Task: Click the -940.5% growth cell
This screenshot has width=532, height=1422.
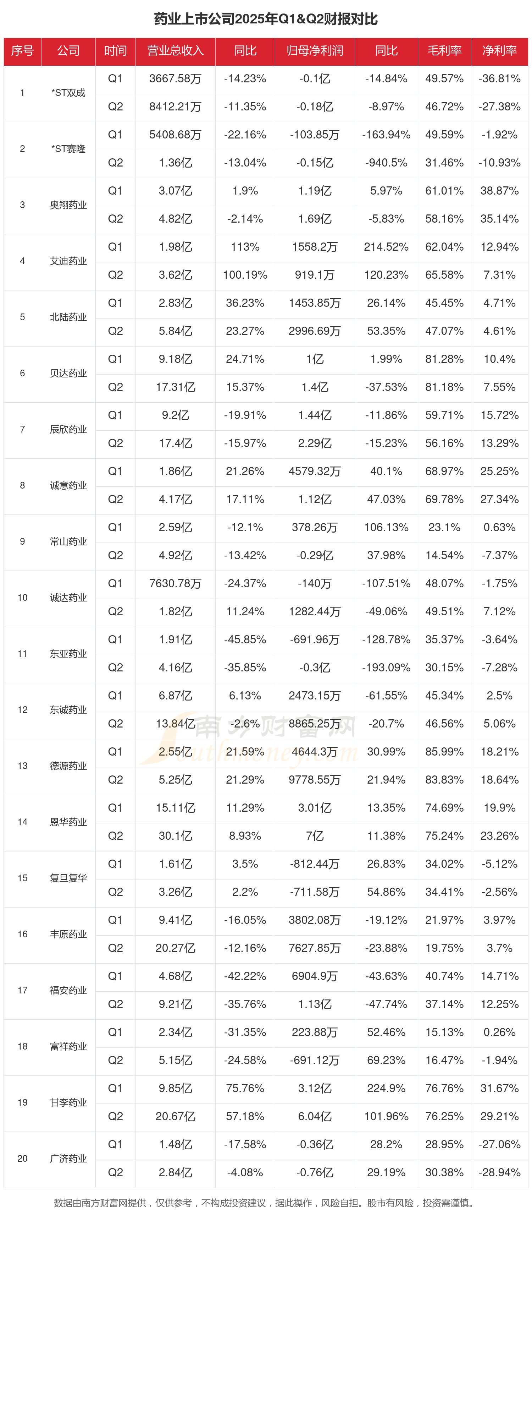Action: [386, 163]
